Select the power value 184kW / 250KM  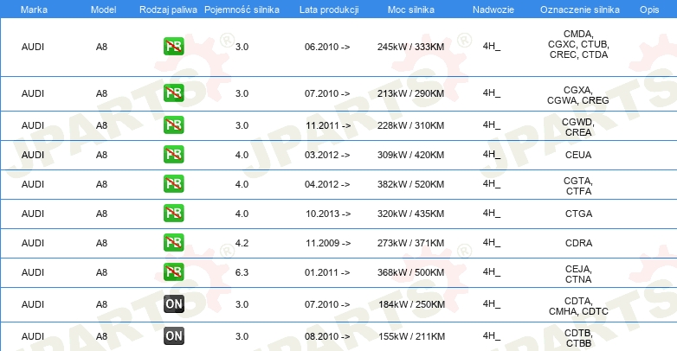[x=411, y=304]
